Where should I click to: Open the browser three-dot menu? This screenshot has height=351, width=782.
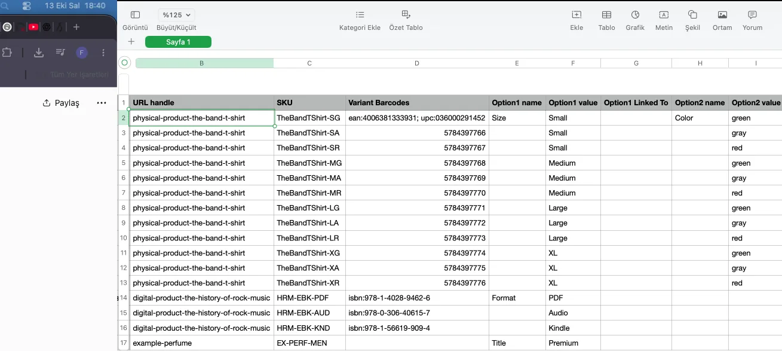(x=104, y=53)
